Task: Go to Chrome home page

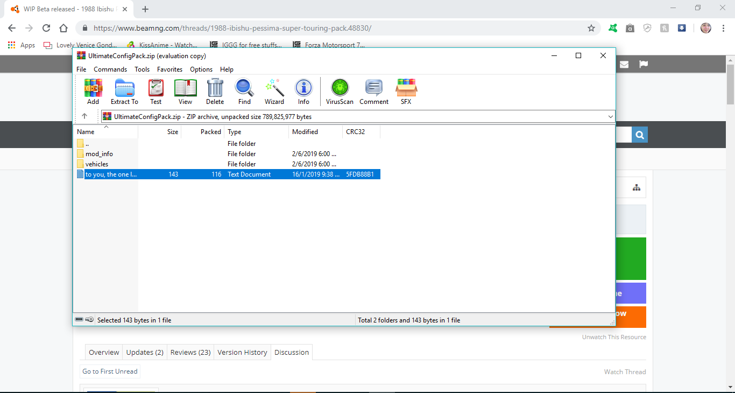Action: click(63, 28)
